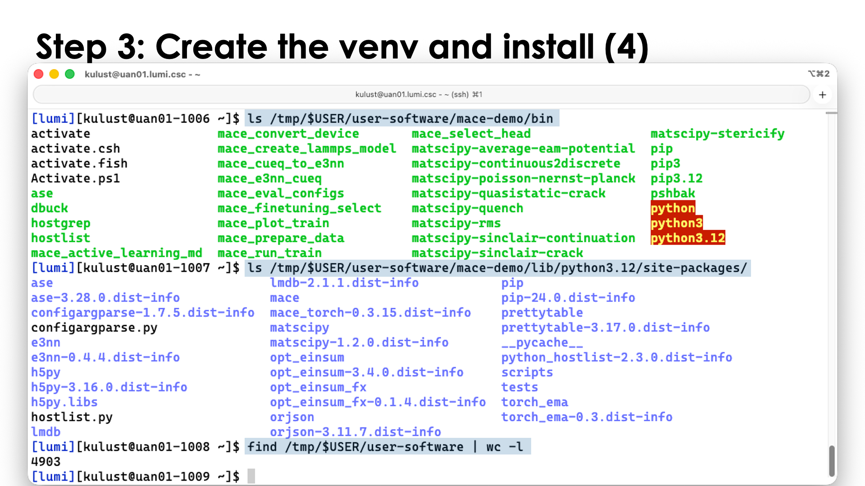
Task: Click the yellow minimize traffic light button
Action: coord(54,74)
